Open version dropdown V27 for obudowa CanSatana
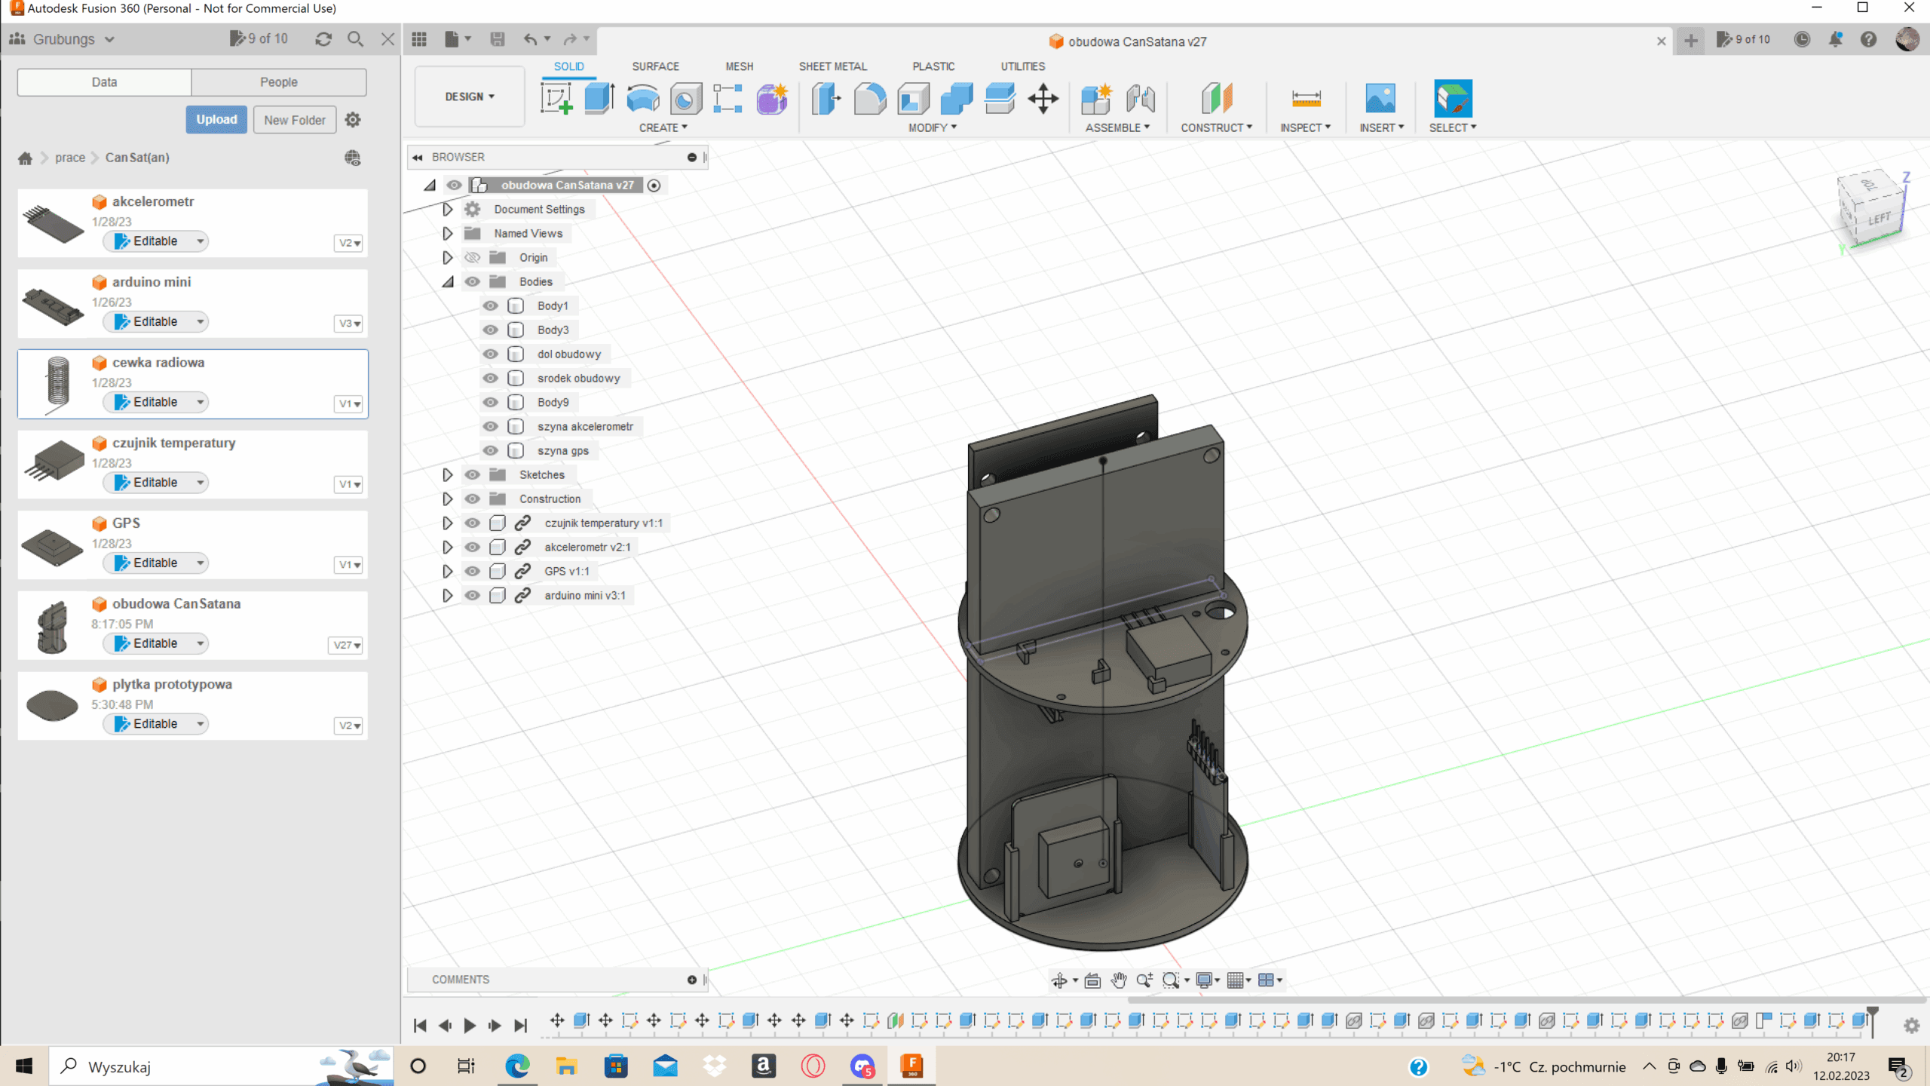The width and height of the screenshot is (1930, 1086). point(347,645)
